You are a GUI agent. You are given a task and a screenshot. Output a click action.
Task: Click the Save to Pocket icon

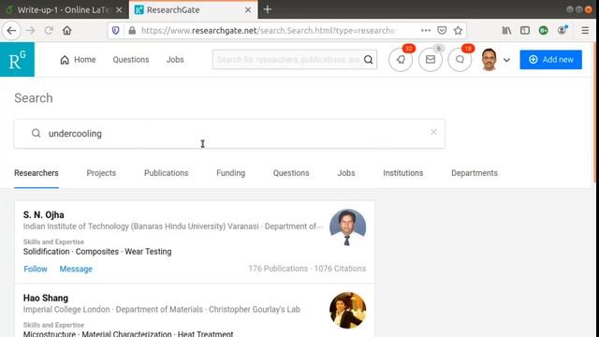(x=442, y=31)
